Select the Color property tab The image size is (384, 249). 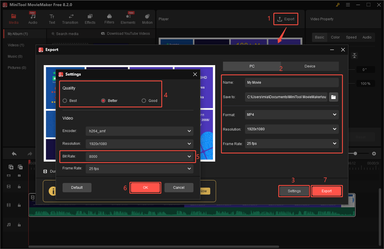335,37
